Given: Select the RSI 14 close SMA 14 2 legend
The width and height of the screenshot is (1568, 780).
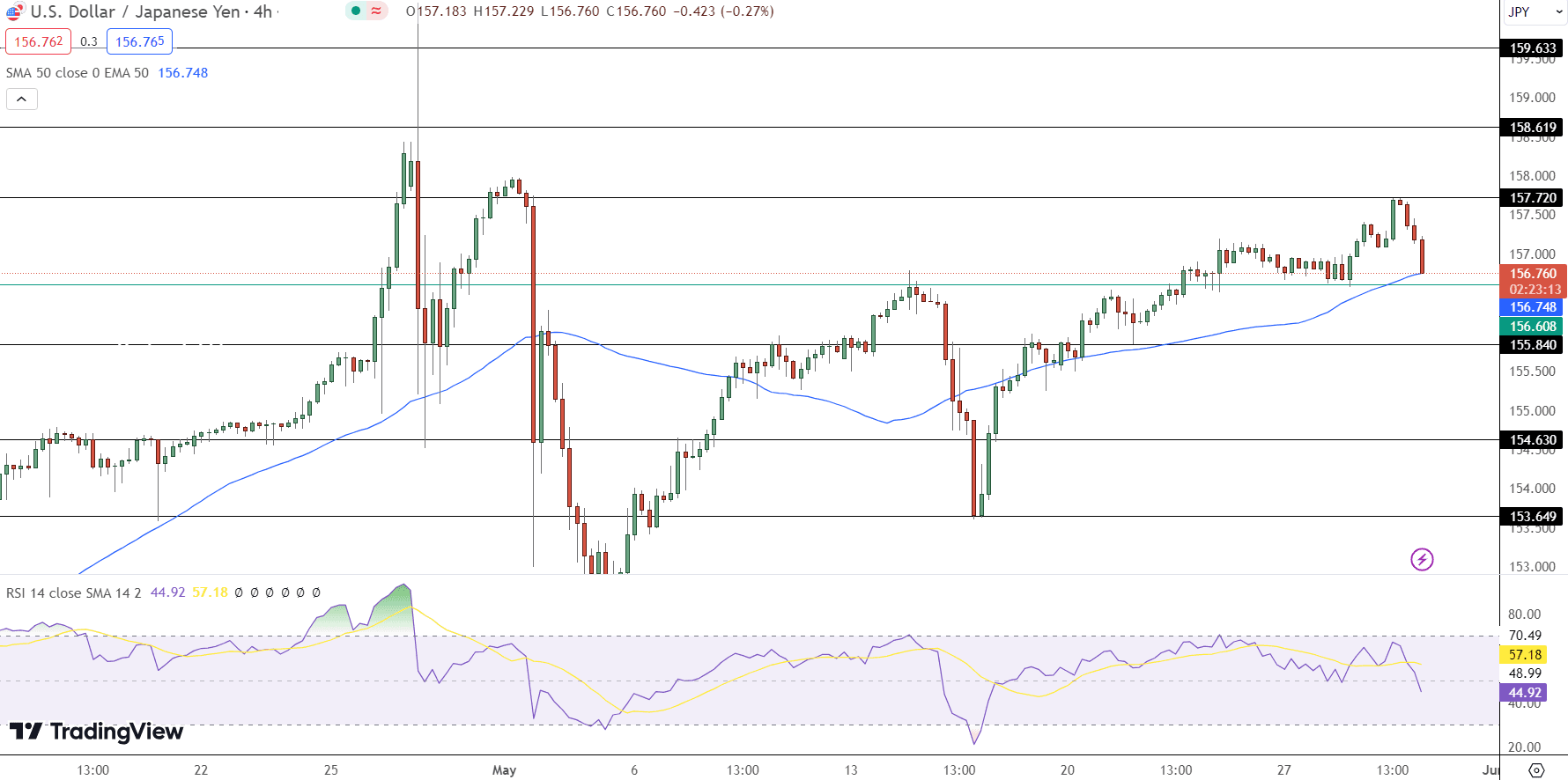Looking at the screenshot, I should coord(74,592).
